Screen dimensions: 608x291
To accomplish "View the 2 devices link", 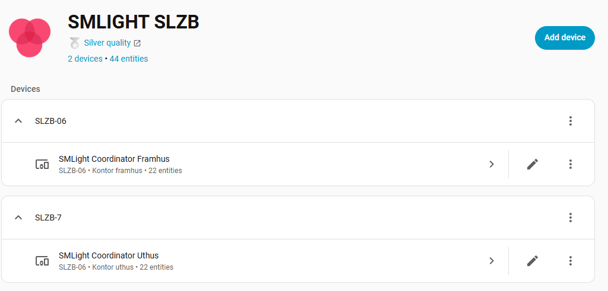I will [85, 59].
